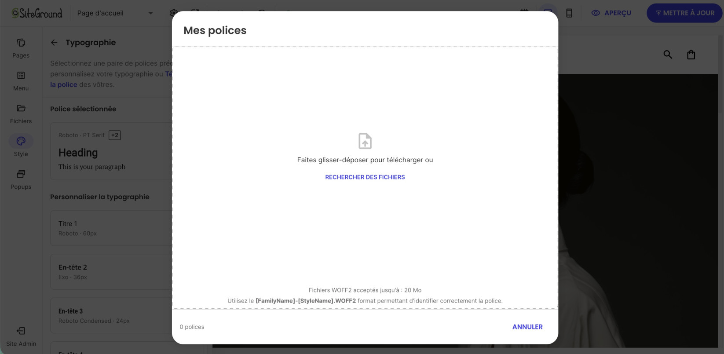Open the Titre 1 typography settings
This screenshot has width=724, height=354.
pos(111,228)
